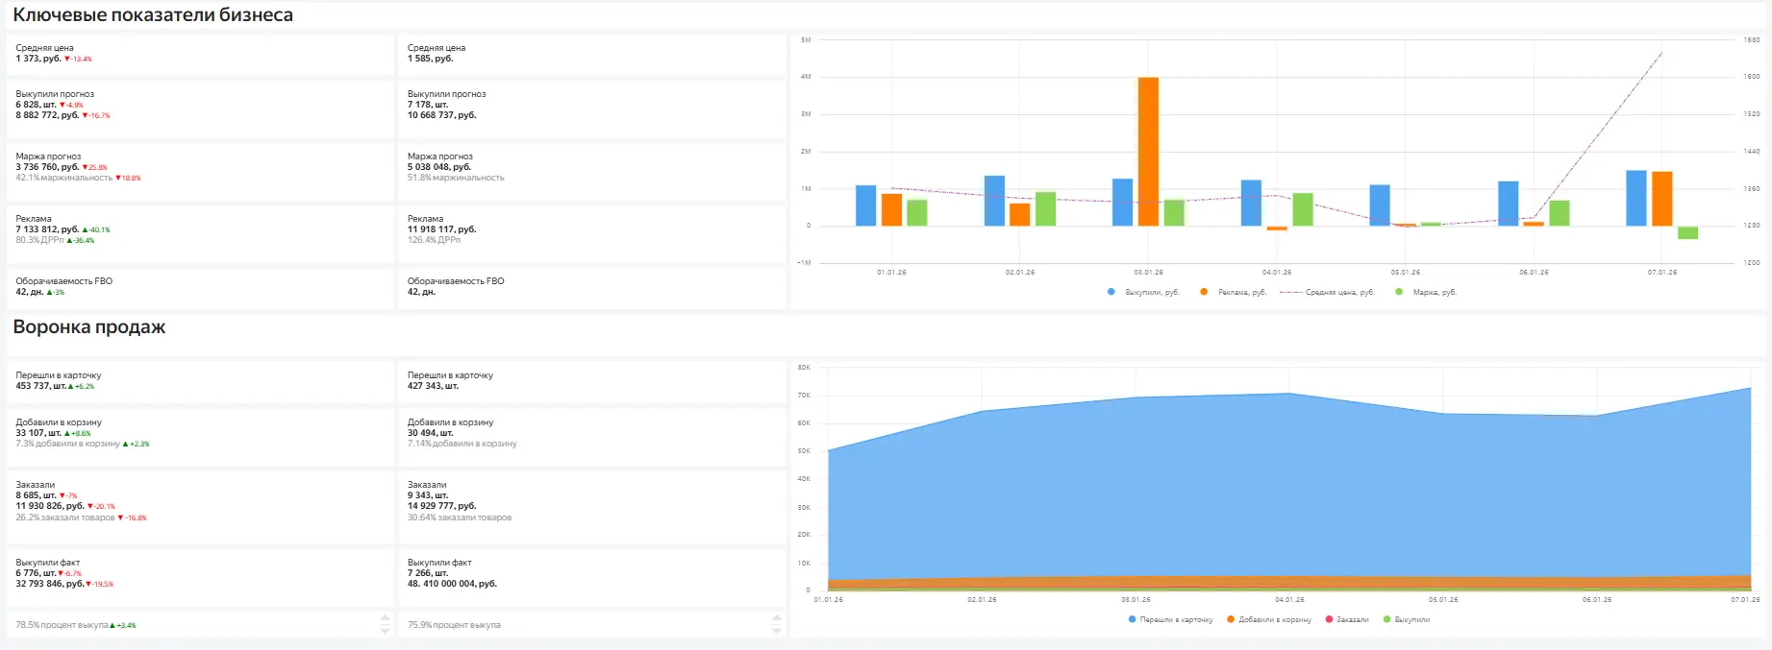Viewport: 1772px width, 650px height.
Task: Click the green Маржа bar on 02.01.26
Action: coord(1045,209)
